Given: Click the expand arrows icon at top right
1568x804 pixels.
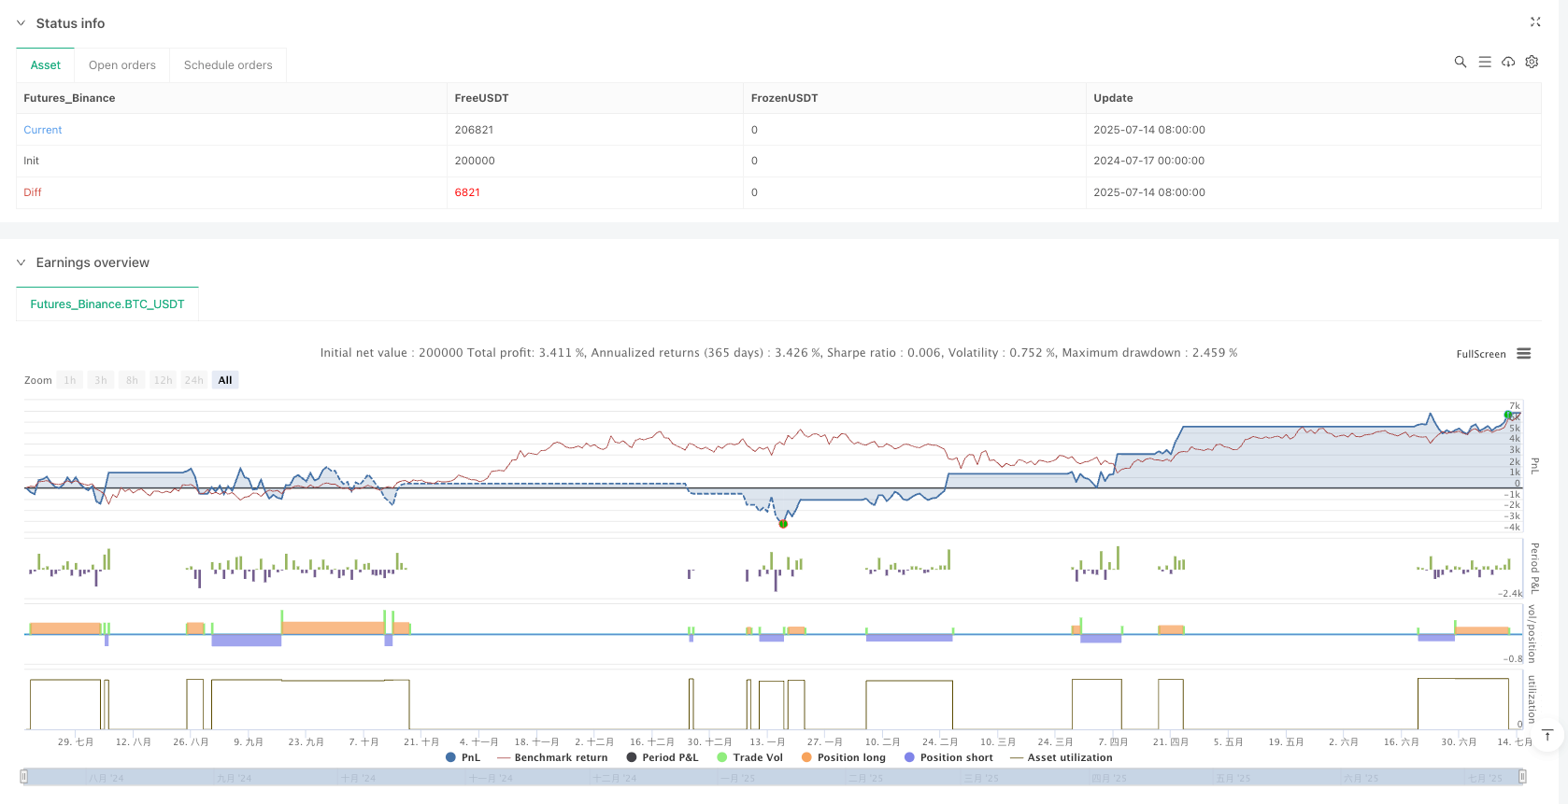Looking at the screenshot, I should (x=1535, y=21).
